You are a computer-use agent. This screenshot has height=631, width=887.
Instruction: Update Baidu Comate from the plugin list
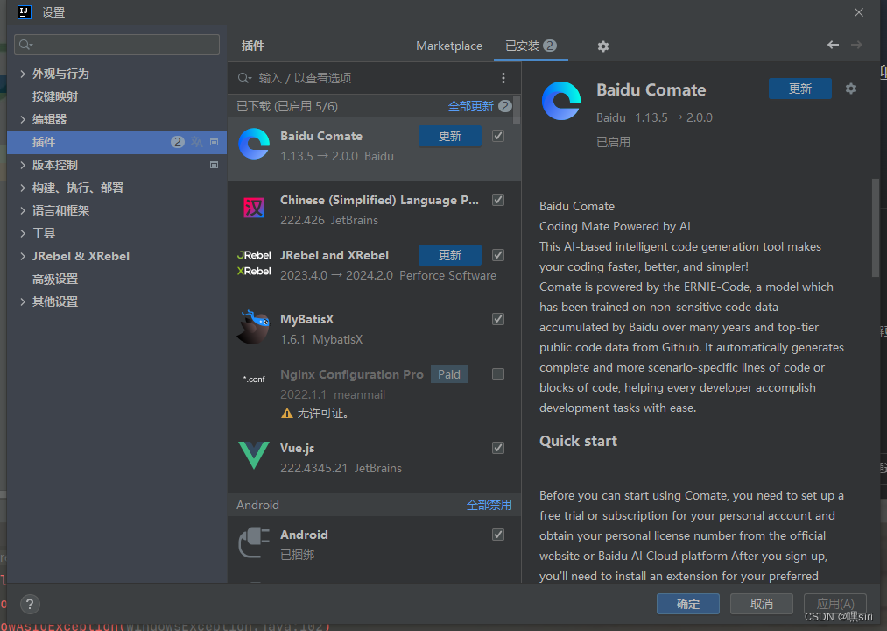[x=450, y=136]
